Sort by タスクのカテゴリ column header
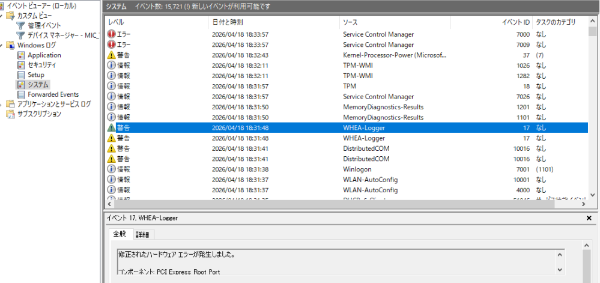This screenshot has height=283, width=600. tap(560, 22)
